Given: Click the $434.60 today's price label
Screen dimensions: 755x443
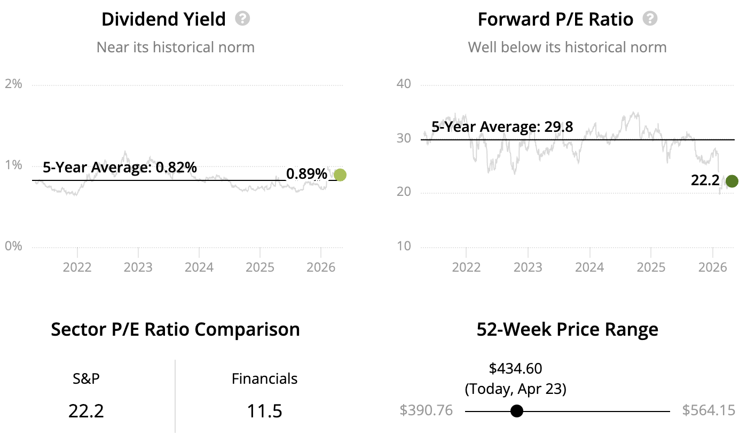Looking at the screenshot, I should click(515, 368).
